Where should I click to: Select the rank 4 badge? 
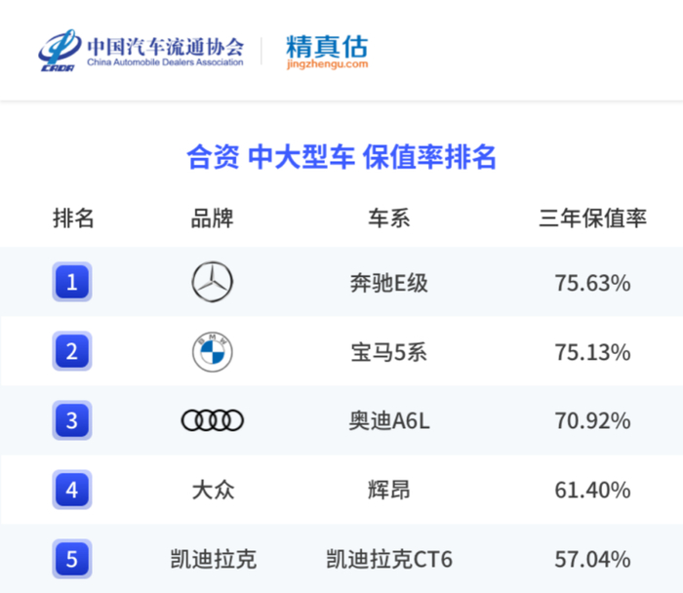click(72, 490)
